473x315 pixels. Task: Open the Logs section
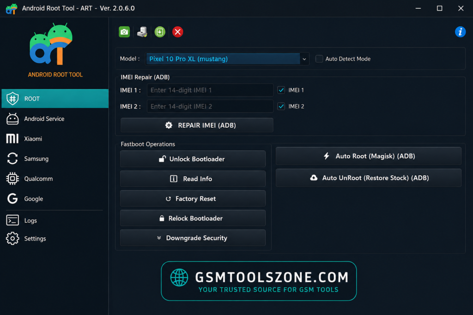[x=55, y=220]
